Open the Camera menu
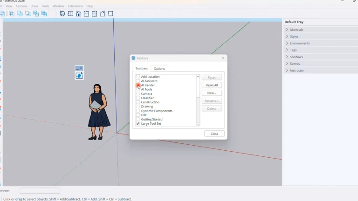This screenshot has height=201, width=358. [21, 6]
